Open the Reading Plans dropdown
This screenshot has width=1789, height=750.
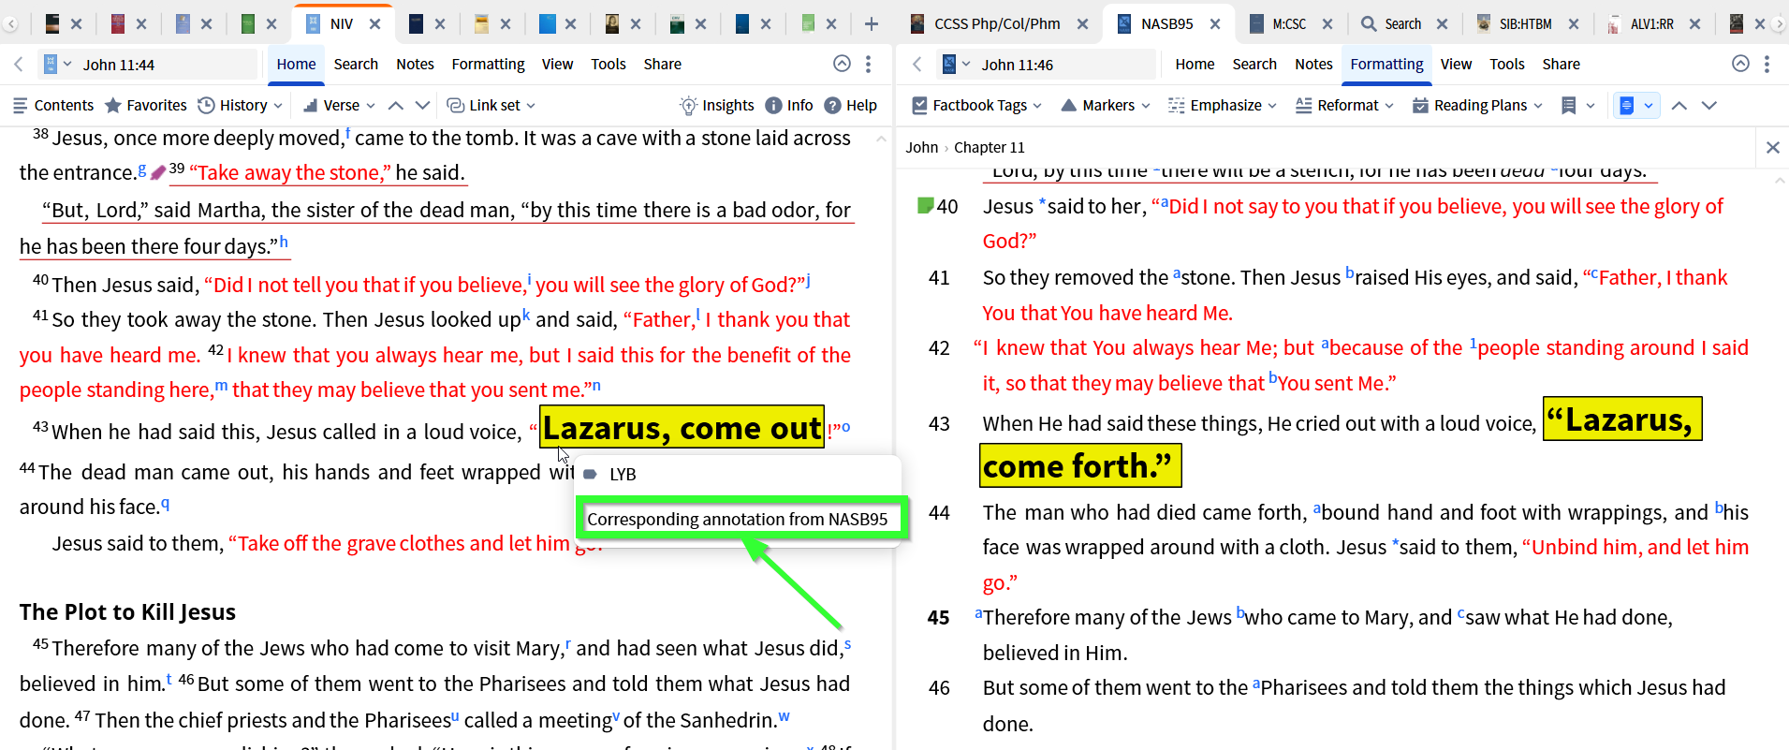[x=1477, y=105]
